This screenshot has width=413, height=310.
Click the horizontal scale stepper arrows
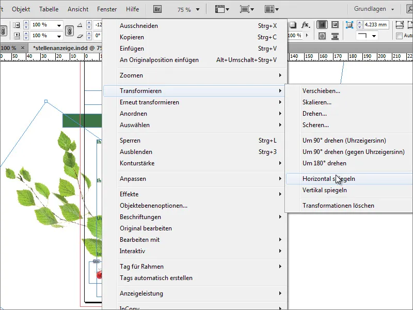coord(26,25)
